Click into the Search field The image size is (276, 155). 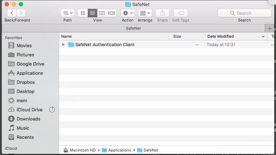244,13
